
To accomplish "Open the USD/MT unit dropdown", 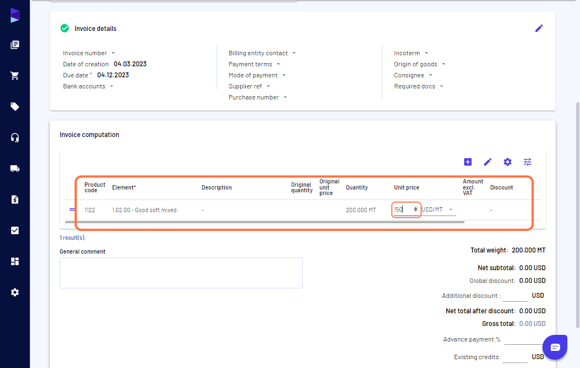I will pos(439,210).
